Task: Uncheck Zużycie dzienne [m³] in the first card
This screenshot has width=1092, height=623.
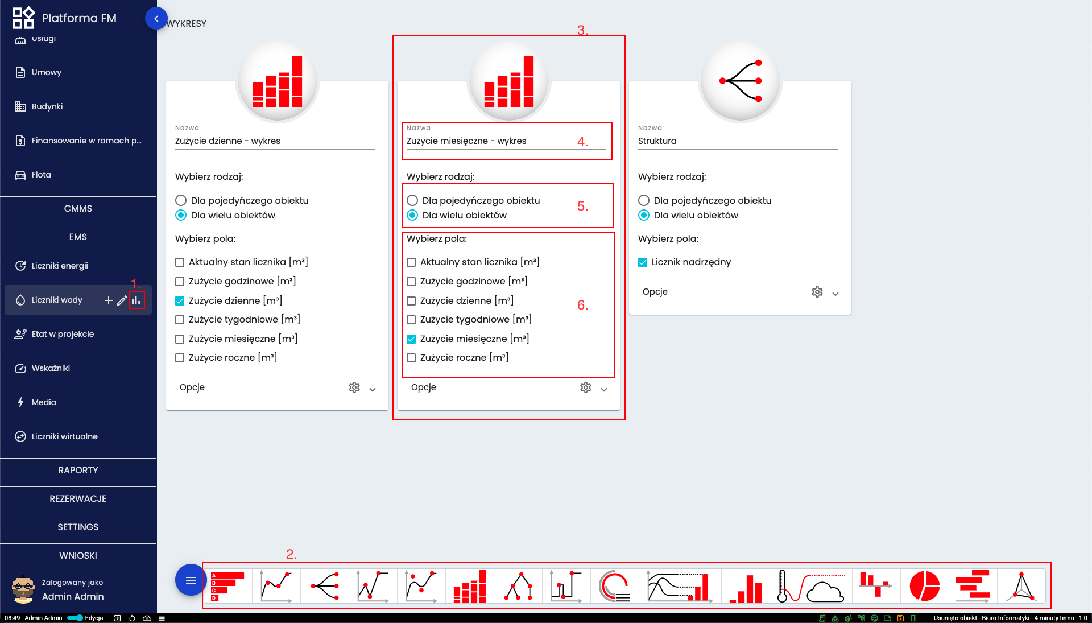Action: (x=180, y=301)
